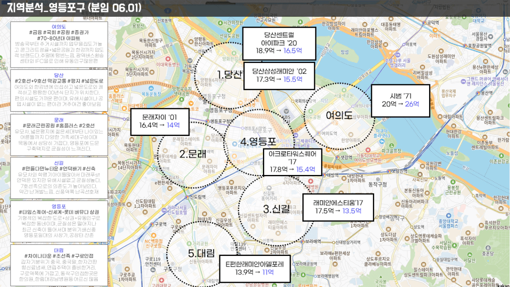510x287 pixels.
Task: Click the 14억 price in the 문래자이 callout
Action: click(x=173, y=125)
